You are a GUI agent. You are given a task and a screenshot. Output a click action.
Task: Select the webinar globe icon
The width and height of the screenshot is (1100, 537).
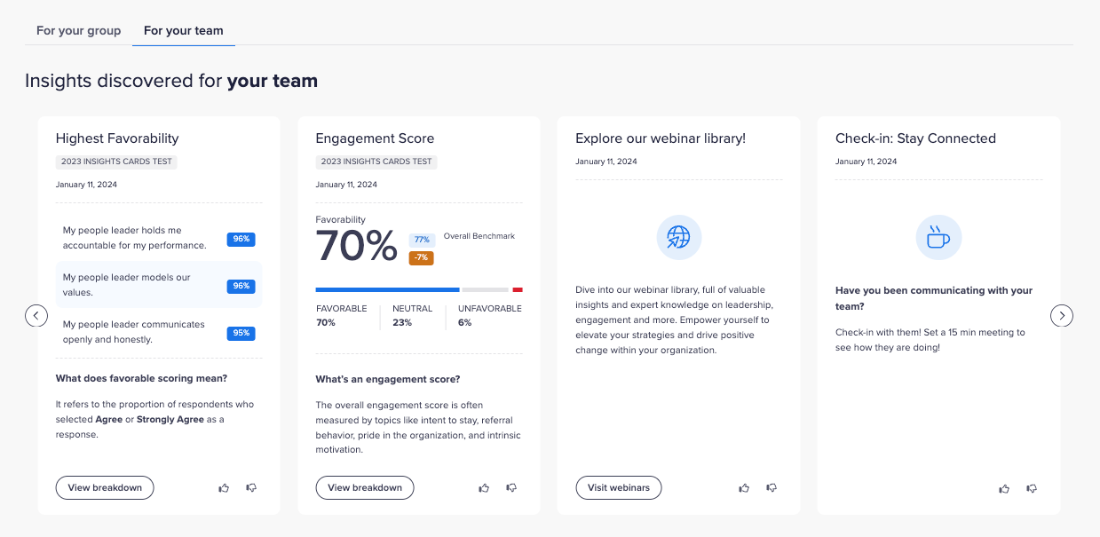(678, 237)
